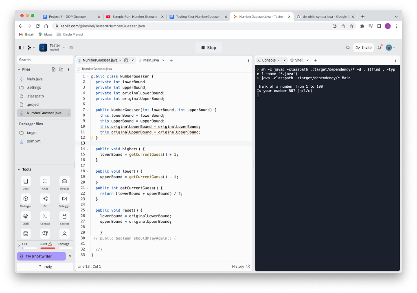The height and width of the screenshot is (293, 417).
Task: Click the Replit search magnifier icon
Action: tap(348, 47)
